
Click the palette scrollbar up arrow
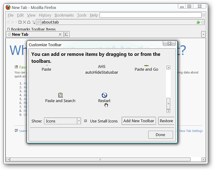pos(168,68)
